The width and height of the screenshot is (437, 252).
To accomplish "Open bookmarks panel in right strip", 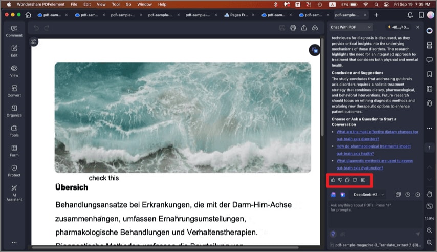I will (429, 74).
